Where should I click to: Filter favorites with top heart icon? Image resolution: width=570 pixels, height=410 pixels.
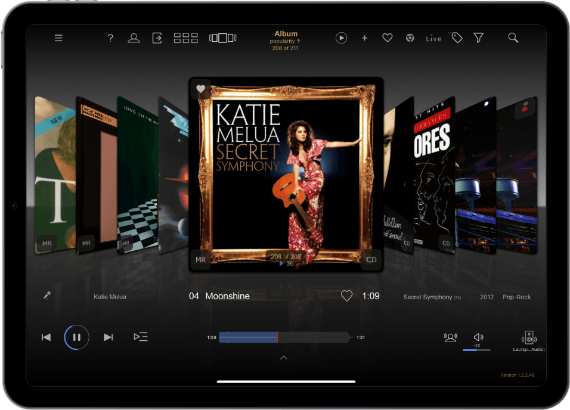tap(388, 38)
